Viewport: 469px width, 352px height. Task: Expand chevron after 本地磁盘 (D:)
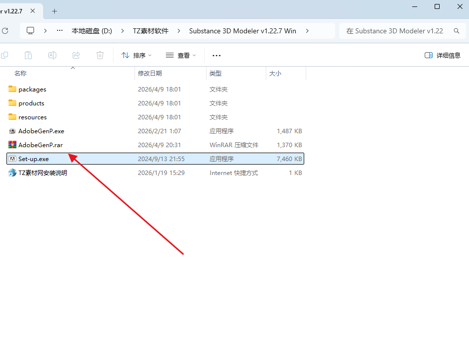(122, 31)
